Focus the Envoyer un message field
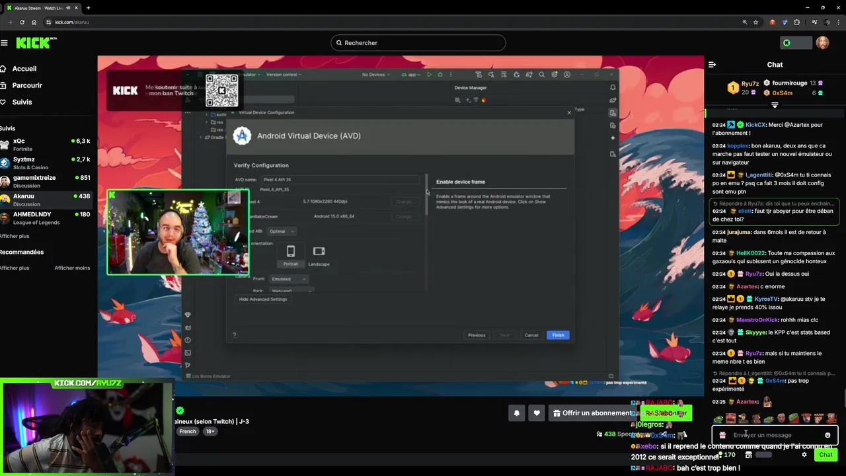Image resolution: width=846 pixels, height=476 pixels. pyautogui.click(x=775, y=435)
